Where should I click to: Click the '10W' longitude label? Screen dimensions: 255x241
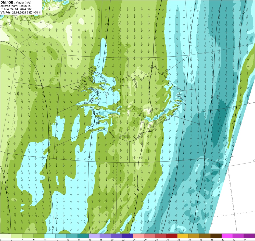pos(218,97)
